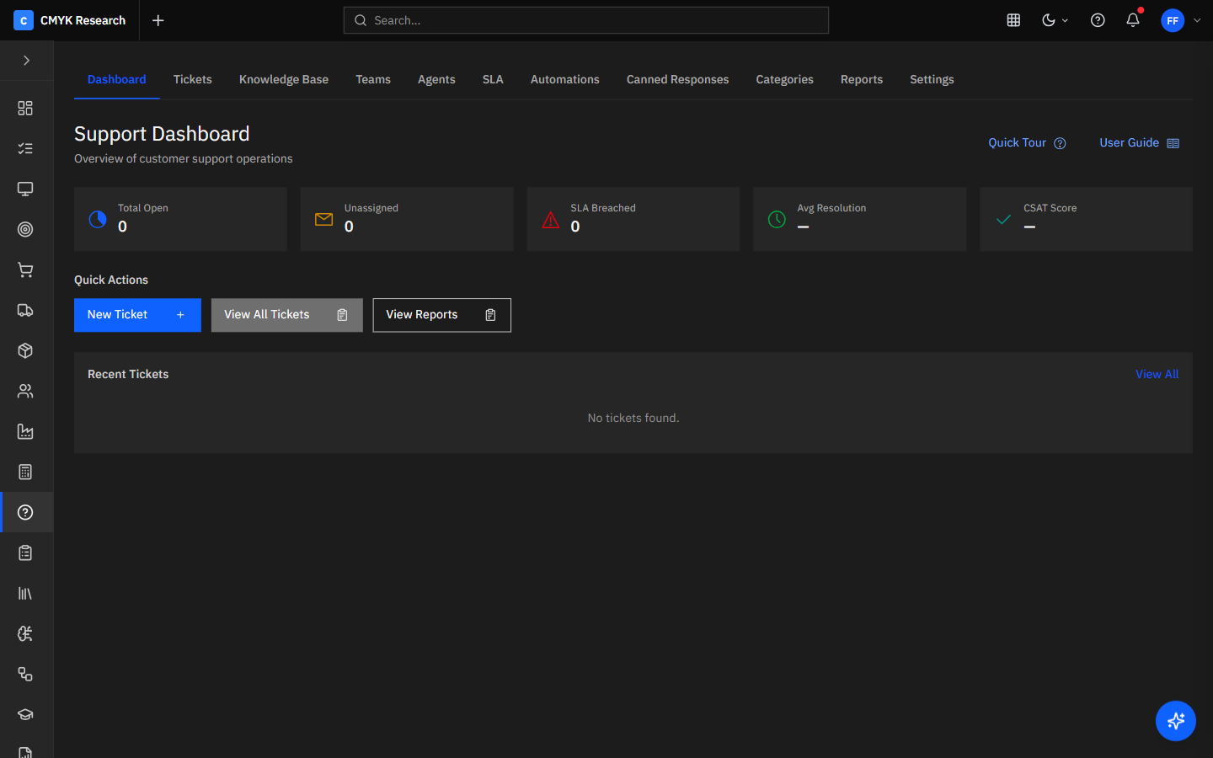1213x758 pixels.
Task: Open the graduation cap icon in sidebar
Action: click(x=25, y=714)
